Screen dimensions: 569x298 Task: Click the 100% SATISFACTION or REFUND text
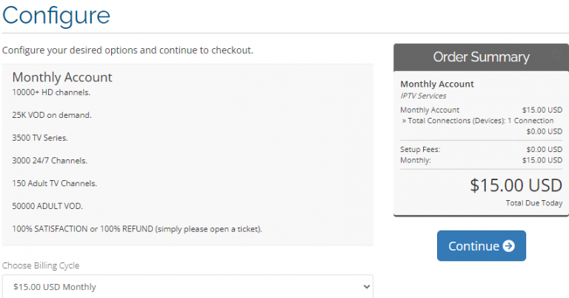coord(137,228)
